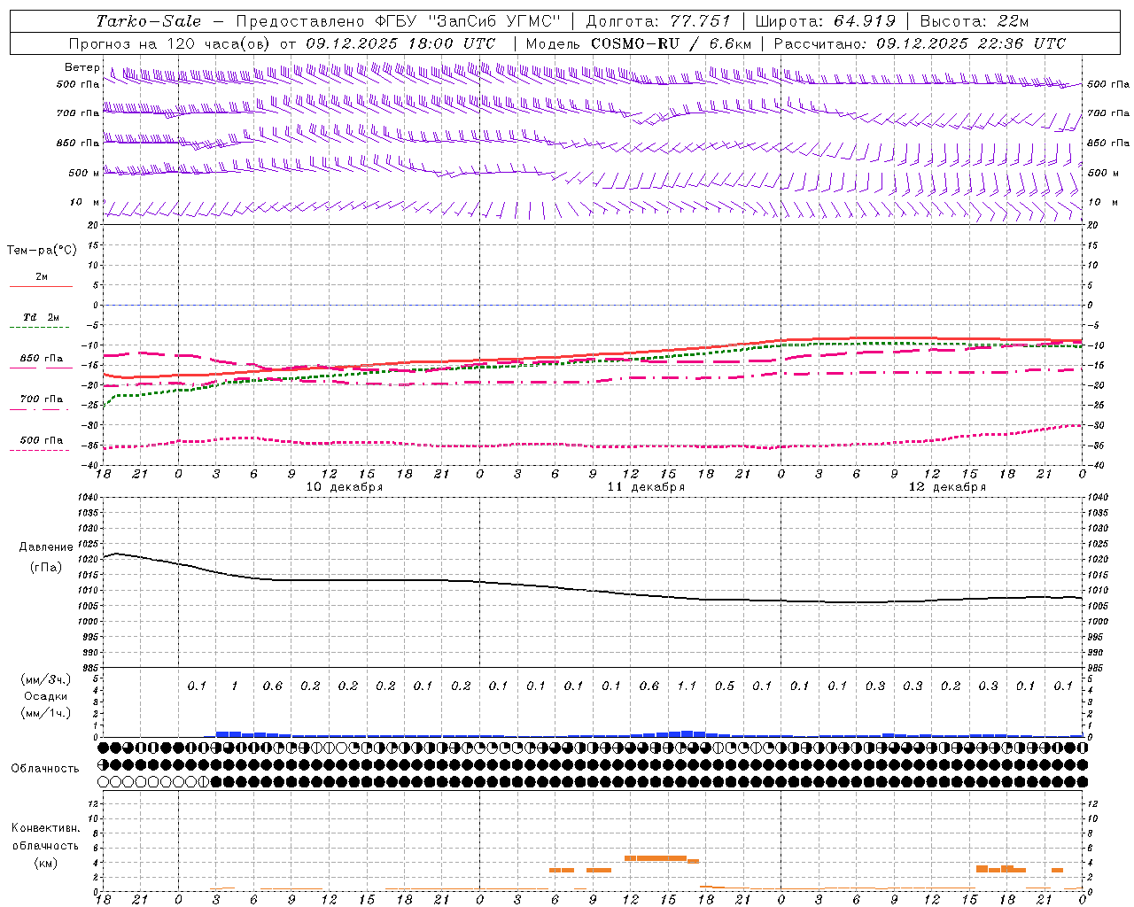Screen dimensions: 1134x907
Task: Click the "Модель COSMO-RU / 6.6км" model text
Action: point(639,43)
